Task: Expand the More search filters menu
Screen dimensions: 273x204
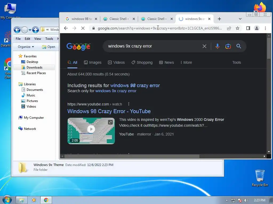Action: coord(186,62)
